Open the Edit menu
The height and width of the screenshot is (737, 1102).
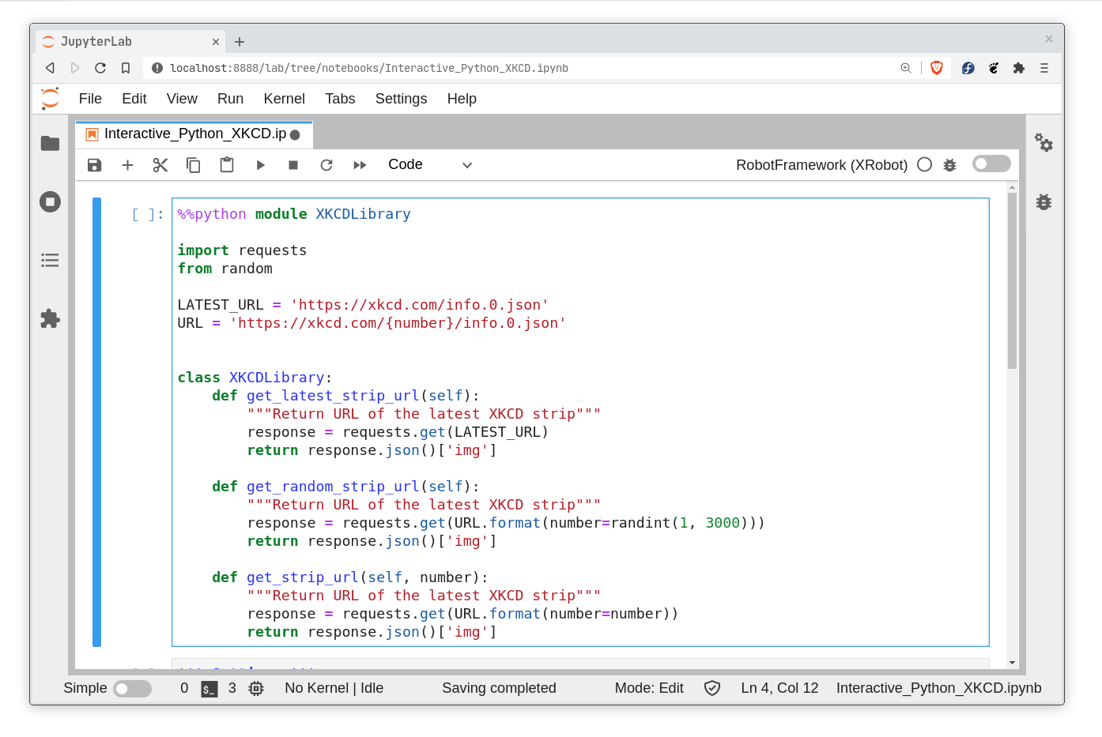[x=134, y=99]
